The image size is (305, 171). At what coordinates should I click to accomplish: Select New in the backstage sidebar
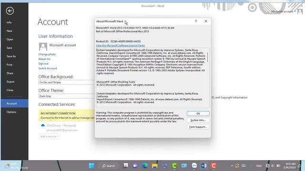pyautogui.click(x=10, y=31)
